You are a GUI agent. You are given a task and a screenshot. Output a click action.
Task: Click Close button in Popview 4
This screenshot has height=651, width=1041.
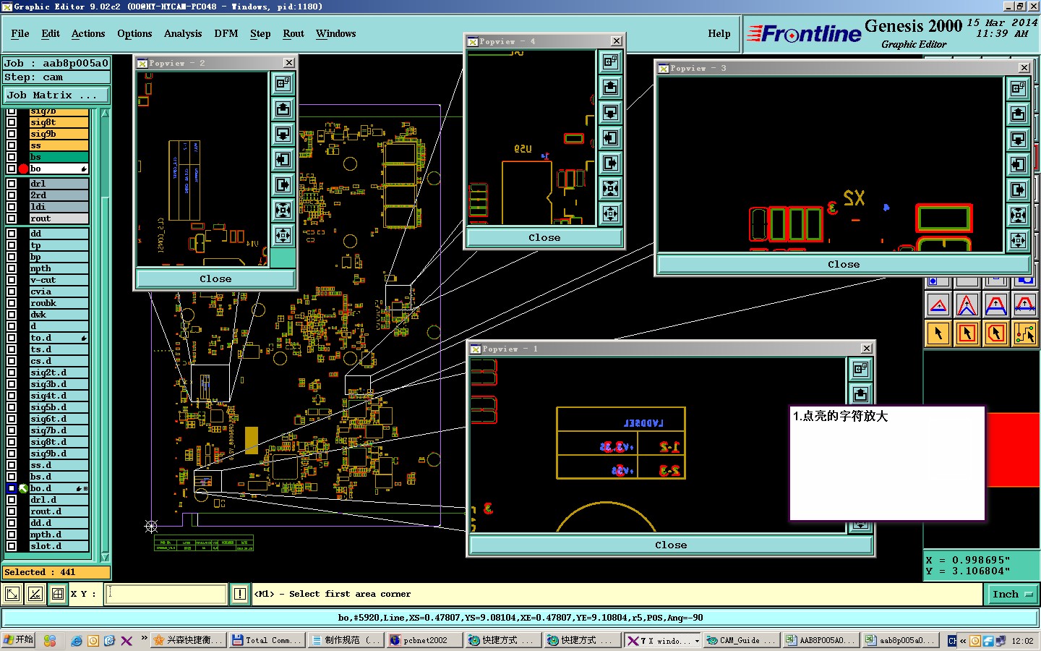pos(544,237)
